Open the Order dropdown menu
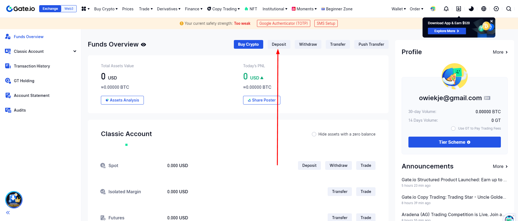The height and width of the screenshot is (221, 518). 417,9
